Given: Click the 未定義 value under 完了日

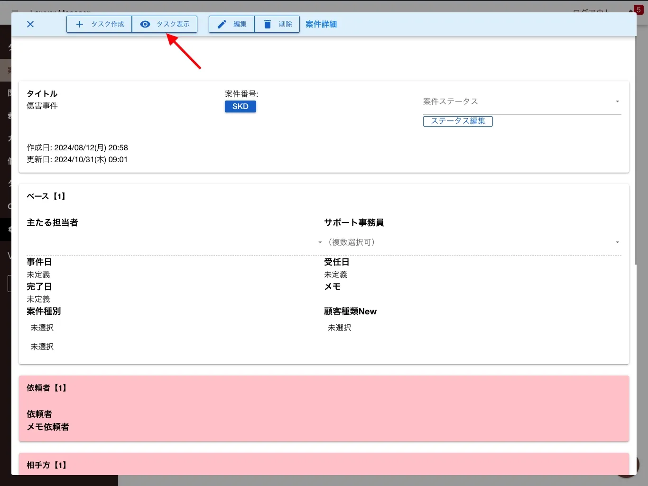Looking at the screenshot, I should coord(38,299).
